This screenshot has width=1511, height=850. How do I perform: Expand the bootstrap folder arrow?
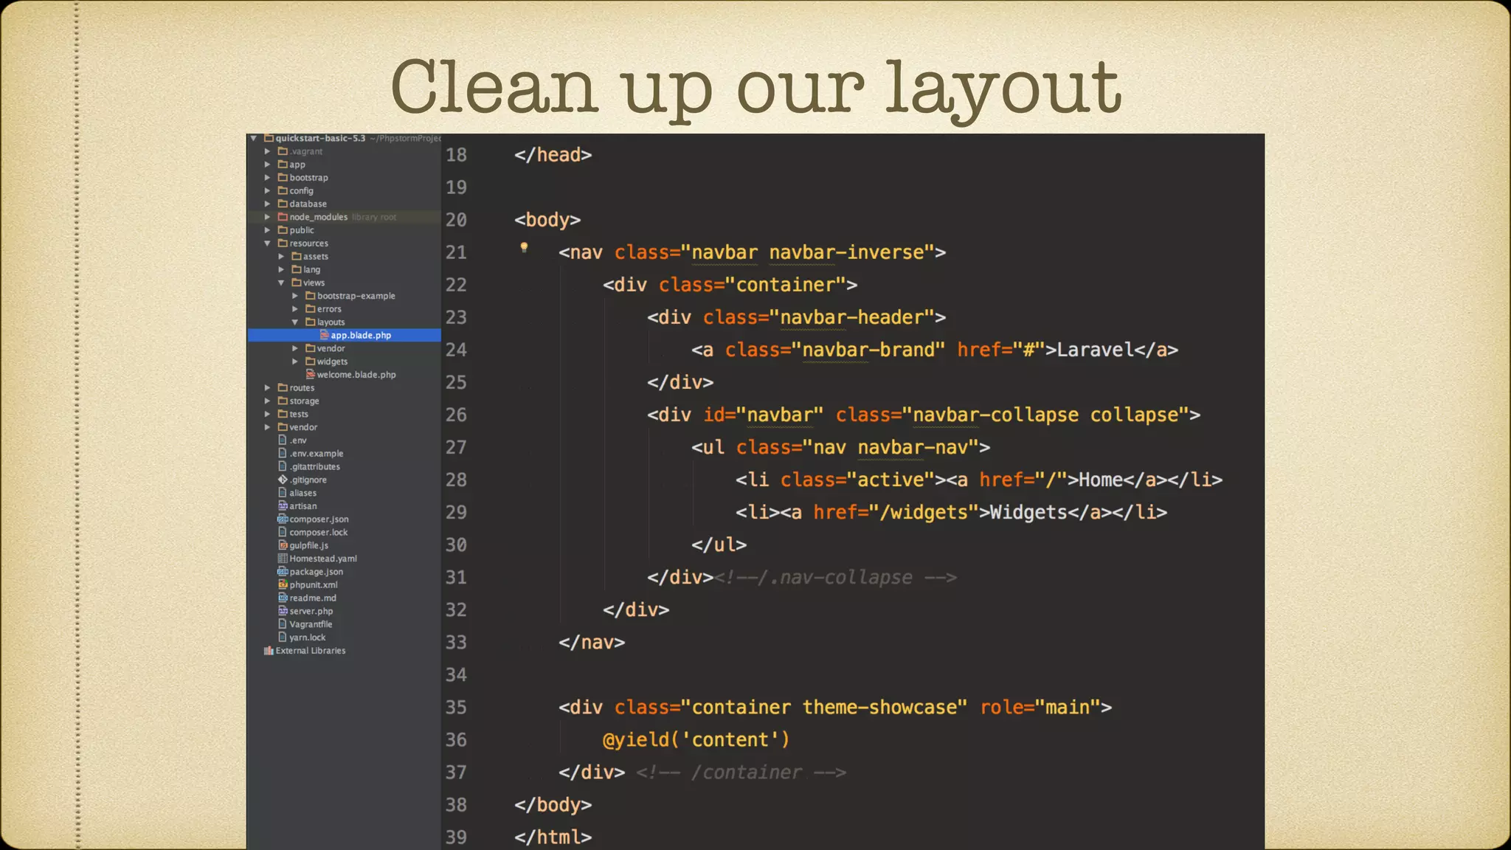[x=267, y=178]
